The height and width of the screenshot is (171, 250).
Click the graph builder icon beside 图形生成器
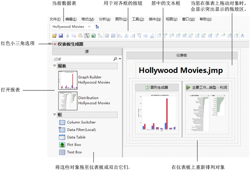click(x=148, y=87)
